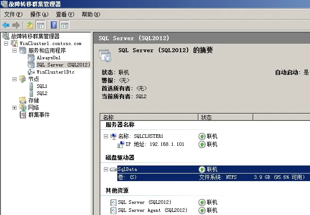Click the SQL2 server node icon
This screenshot has width=310, height=215.
pyautogui.click(x=31, y=93)
